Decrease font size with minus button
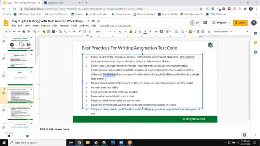The image size is (260, 146). pos(115,32)
